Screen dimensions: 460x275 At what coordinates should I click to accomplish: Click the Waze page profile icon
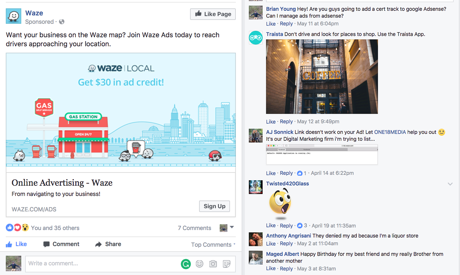[x=14, y=16]
